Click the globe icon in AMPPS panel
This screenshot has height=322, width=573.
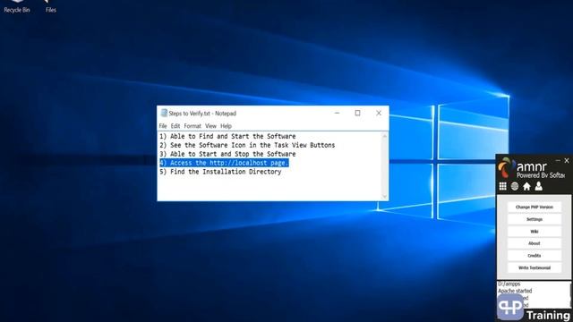pos(515,187)
